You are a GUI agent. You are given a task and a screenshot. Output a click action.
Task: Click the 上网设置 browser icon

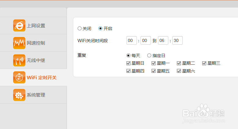(19, 25)
